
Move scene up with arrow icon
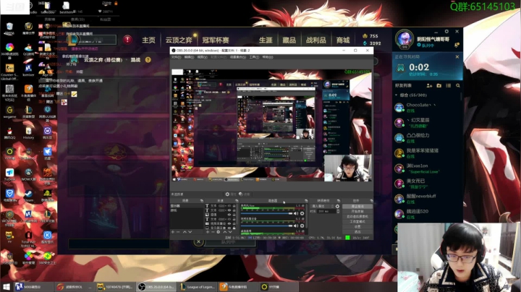click(185, 231)
